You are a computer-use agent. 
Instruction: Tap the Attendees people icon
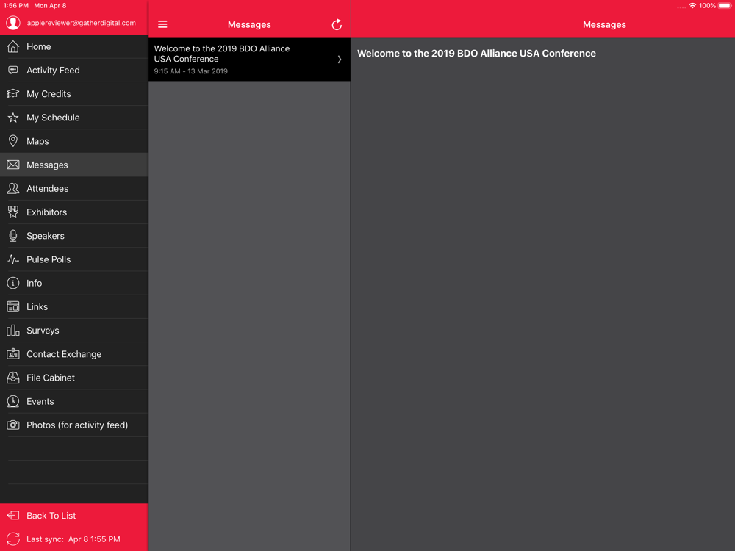pyautogui.click(x=13, y=188)
